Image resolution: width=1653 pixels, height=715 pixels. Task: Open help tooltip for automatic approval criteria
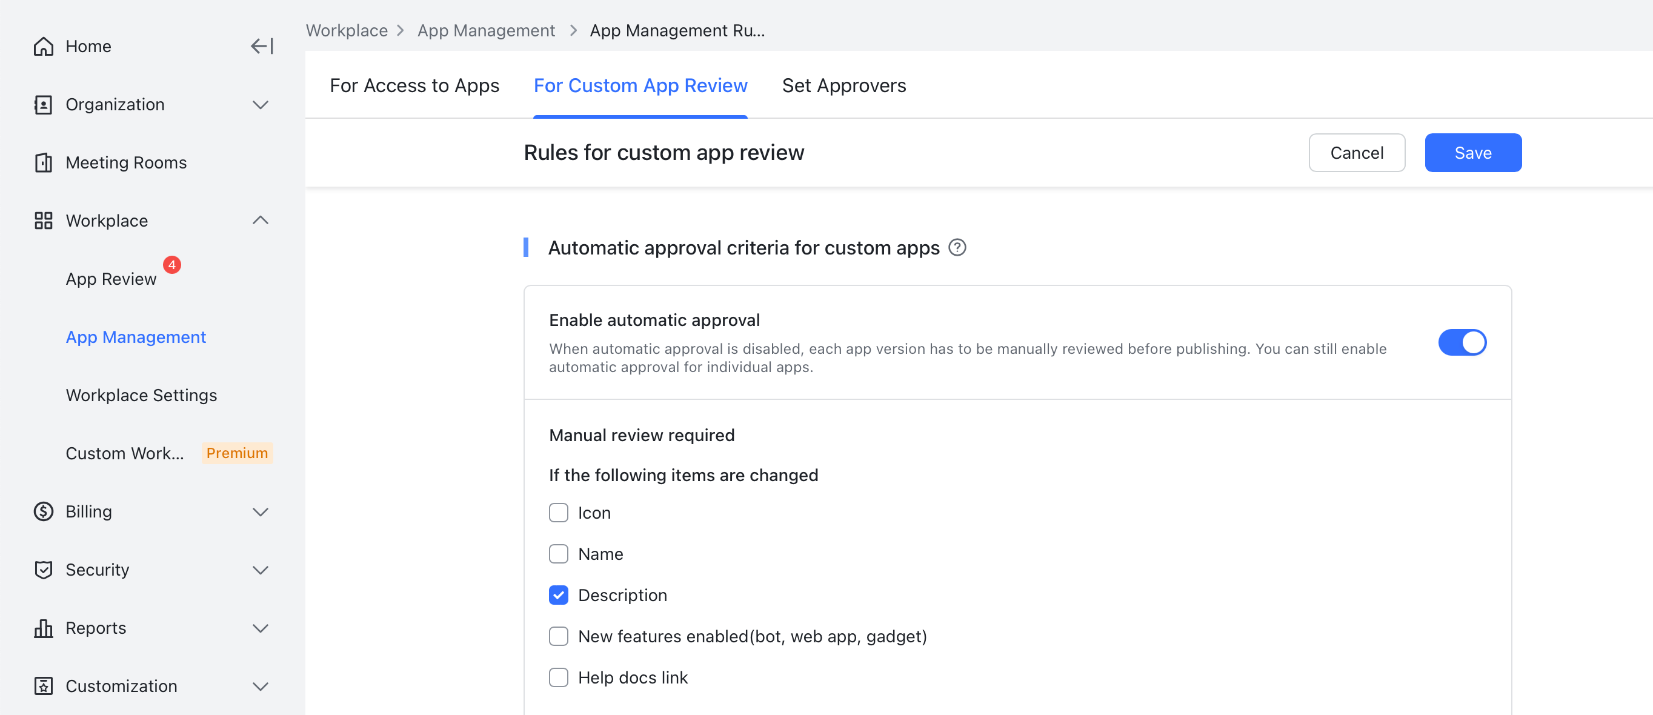(957, 248)
